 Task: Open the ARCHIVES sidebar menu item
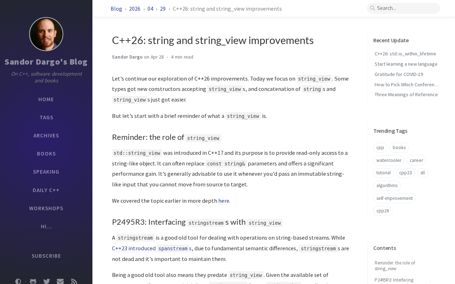(x=46, y=136)
